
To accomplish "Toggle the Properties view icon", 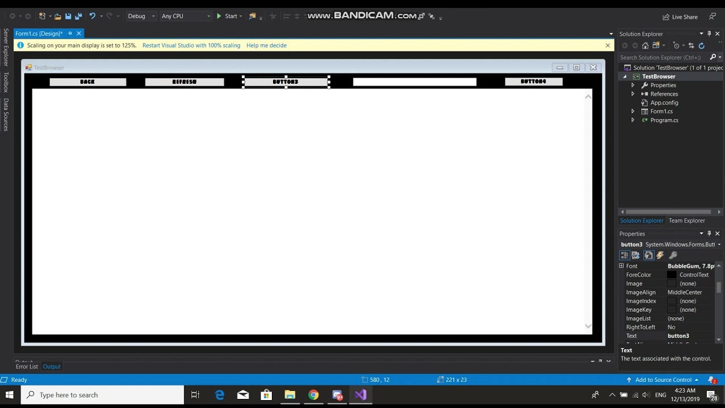I will (x=649, y=256).
